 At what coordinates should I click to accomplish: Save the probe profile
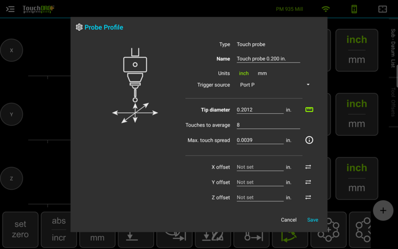tap(312, 220)
